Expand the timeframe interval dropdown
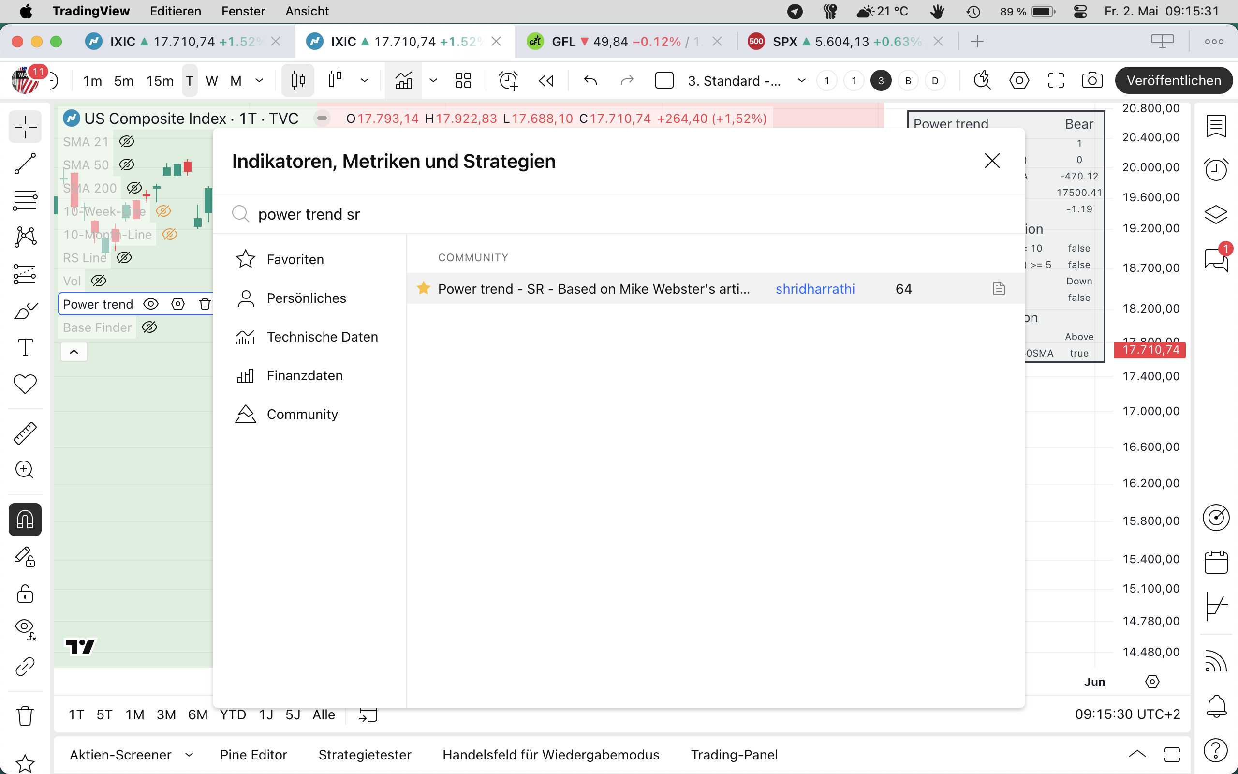 (259, 81)
